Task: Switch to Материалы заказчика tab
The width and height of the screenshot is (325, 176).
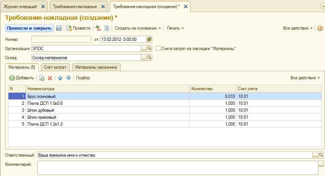Action: click(96, 67)
